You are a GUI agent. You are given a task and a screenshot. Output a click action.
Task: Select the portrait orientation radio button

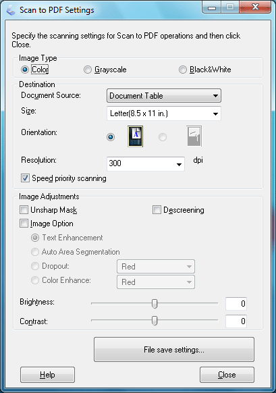click(111, 137)
